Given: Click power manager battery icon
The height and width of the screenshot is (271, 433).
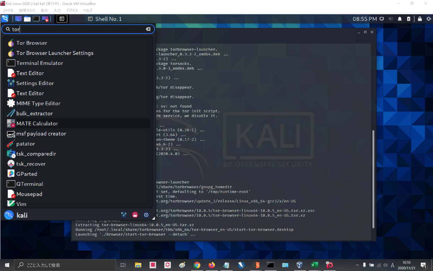Looking at the screenshot, I should click(408, 19).
